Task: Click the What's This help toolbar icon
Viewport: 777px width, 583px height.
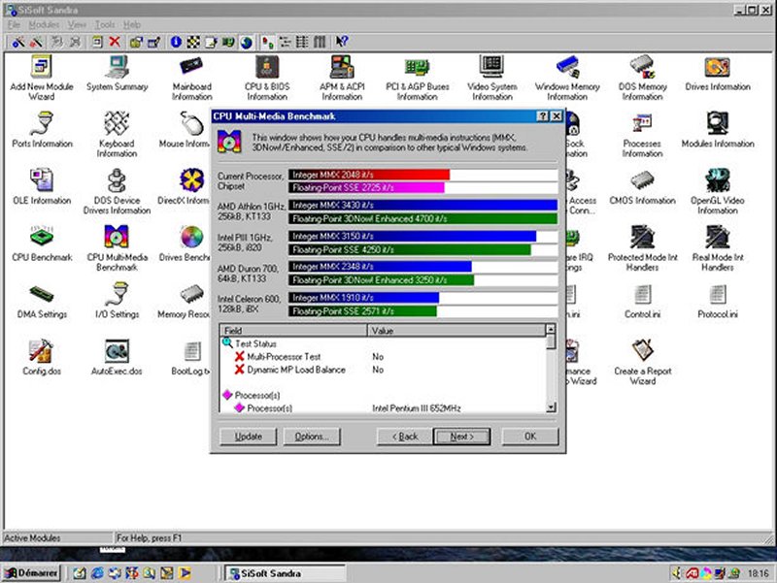Action: tap(342, 42)
